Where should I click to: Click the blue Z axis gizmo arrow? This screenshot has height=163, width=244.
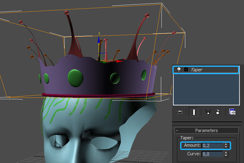pyautogui.click(x=98, y=41)
